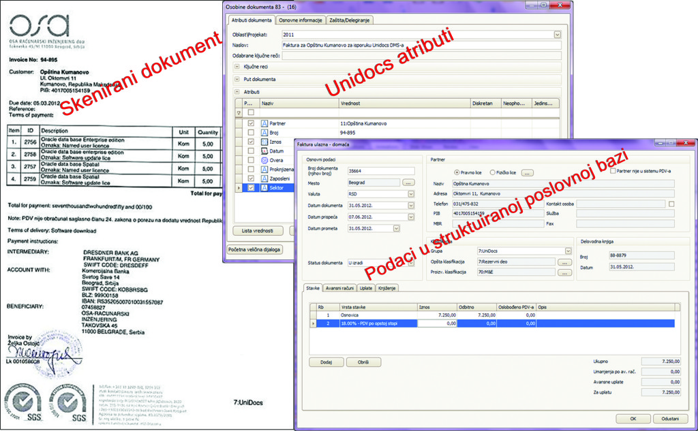Open the Datum prispeća date picker
Screen dimensions: 698x431
coord(411,217)
